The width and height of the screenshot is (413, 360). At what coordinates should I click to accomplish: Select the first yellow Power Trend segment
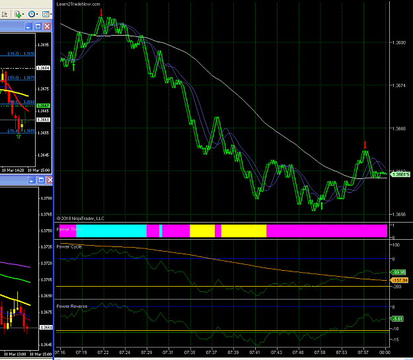[x=202, y=231]
